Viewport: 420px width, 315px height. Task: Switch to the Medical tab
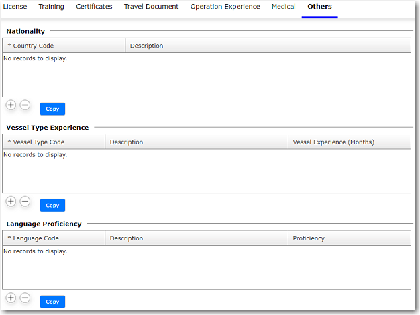283,7
